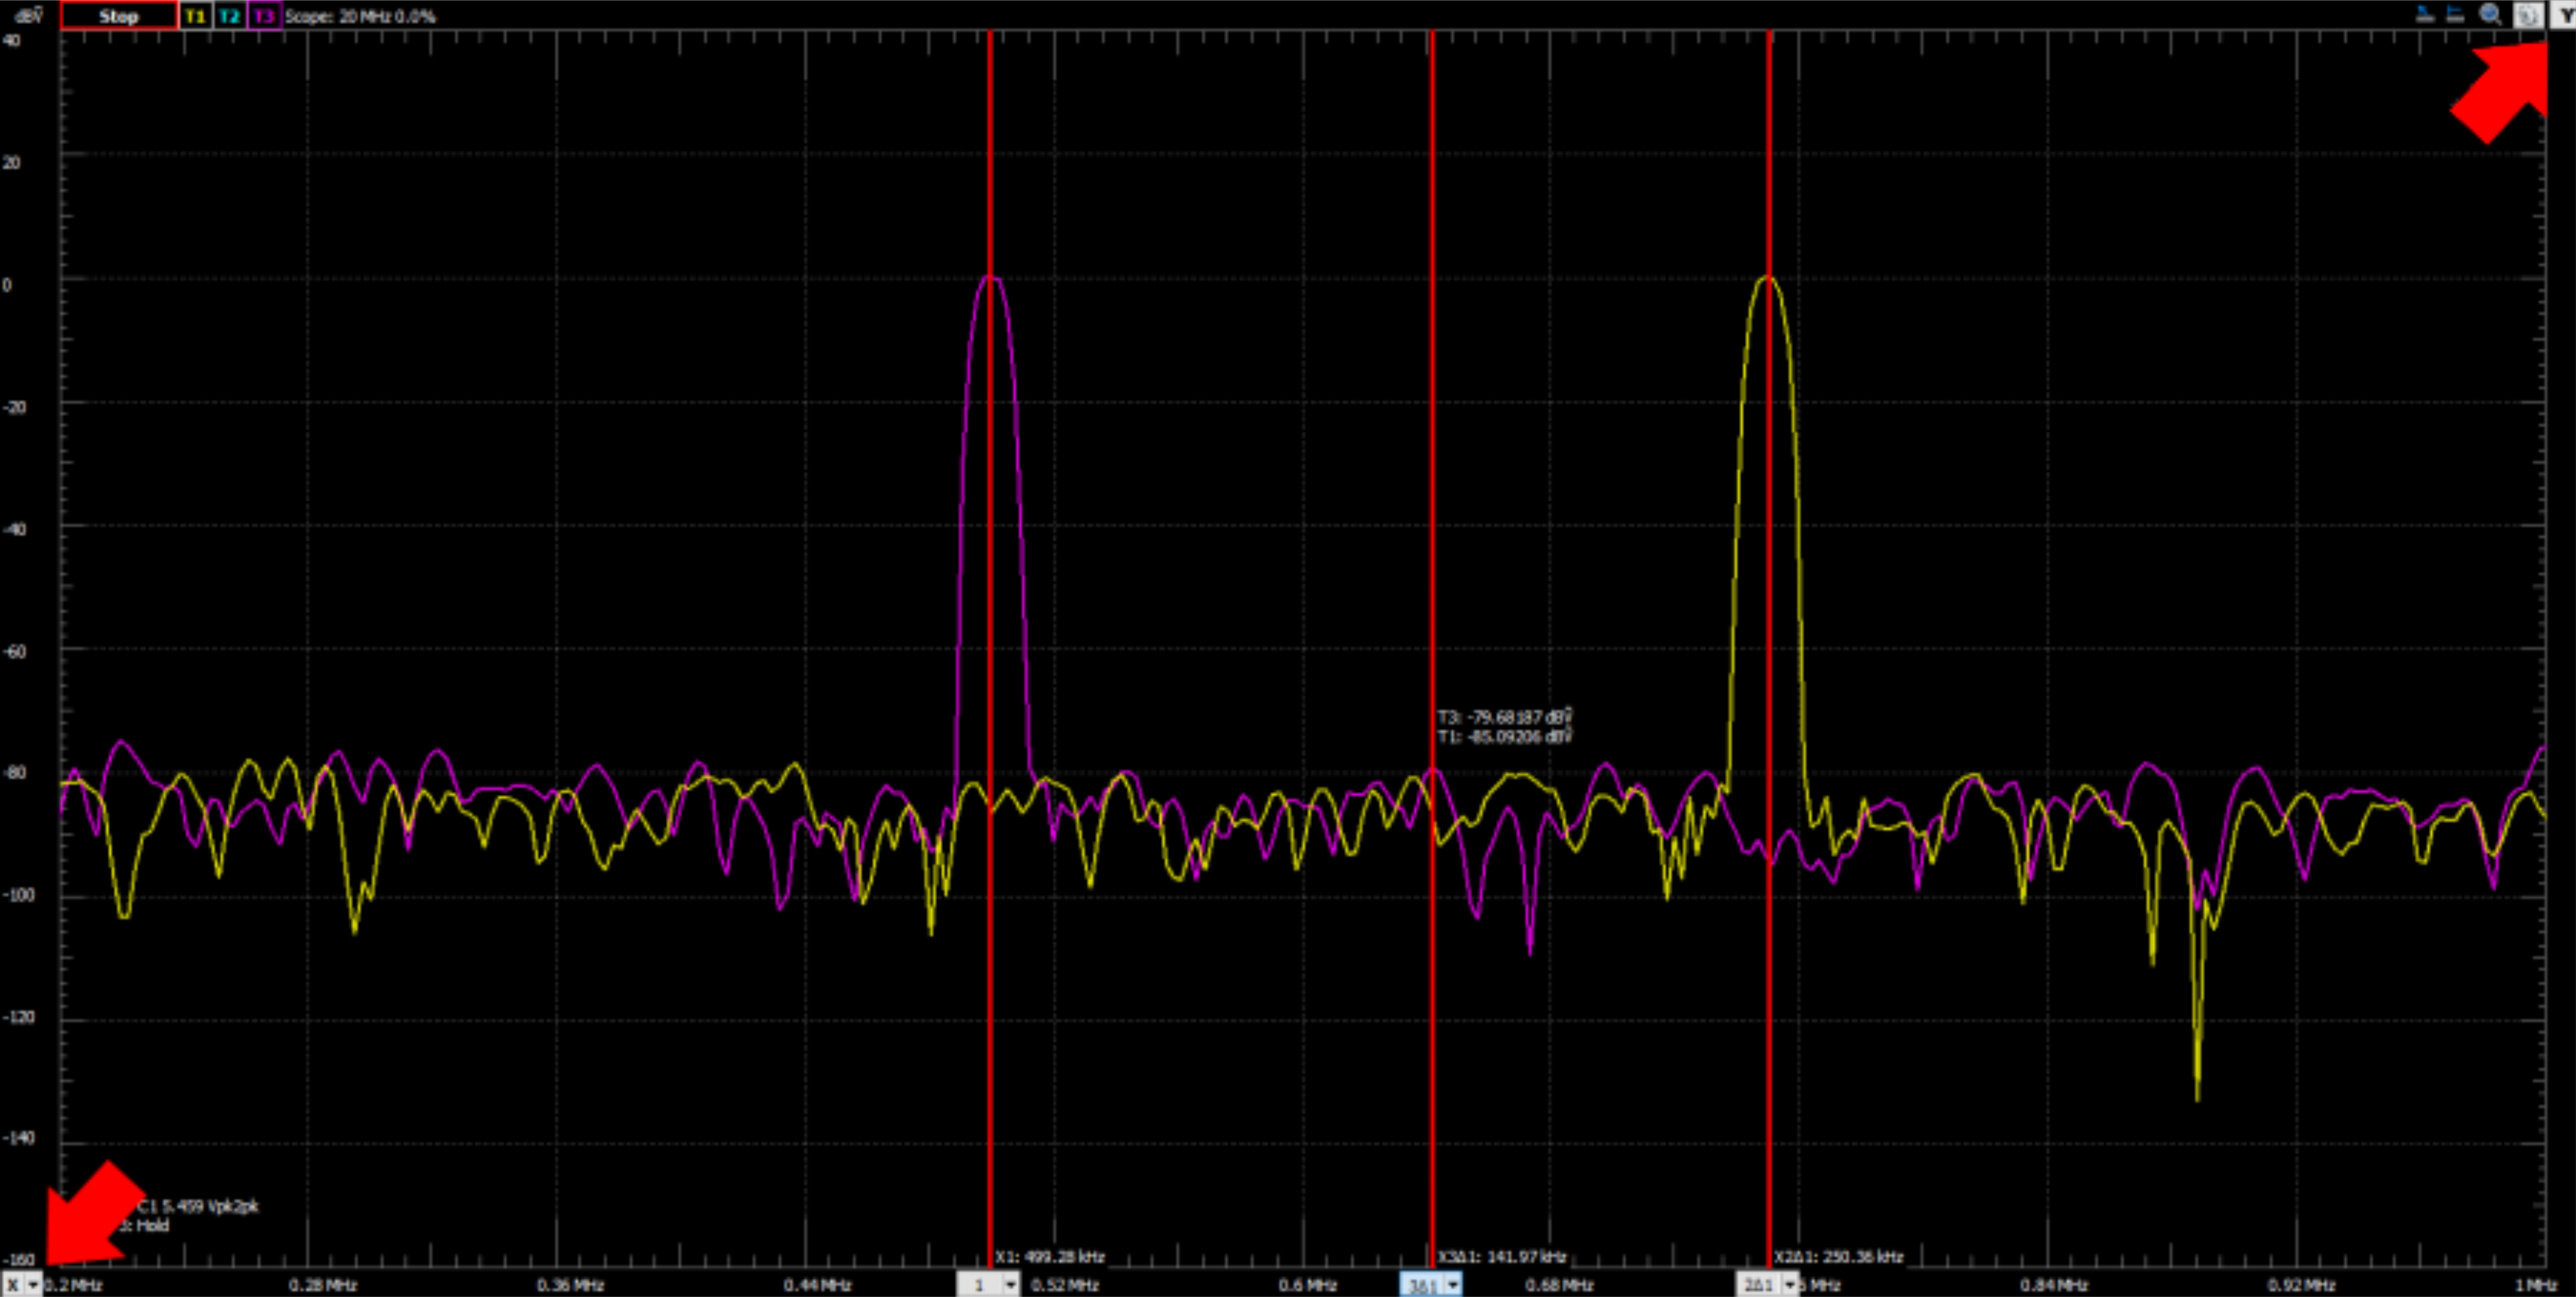Select the X3Δ1 141.97 kHz cursor line
The image size is (2576, 1297).
click(x=1432, y=650)
